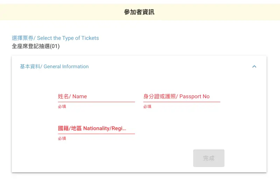Click 必填 warning under Name field
The height and width of the screenshot is (188, 280).
62,107
